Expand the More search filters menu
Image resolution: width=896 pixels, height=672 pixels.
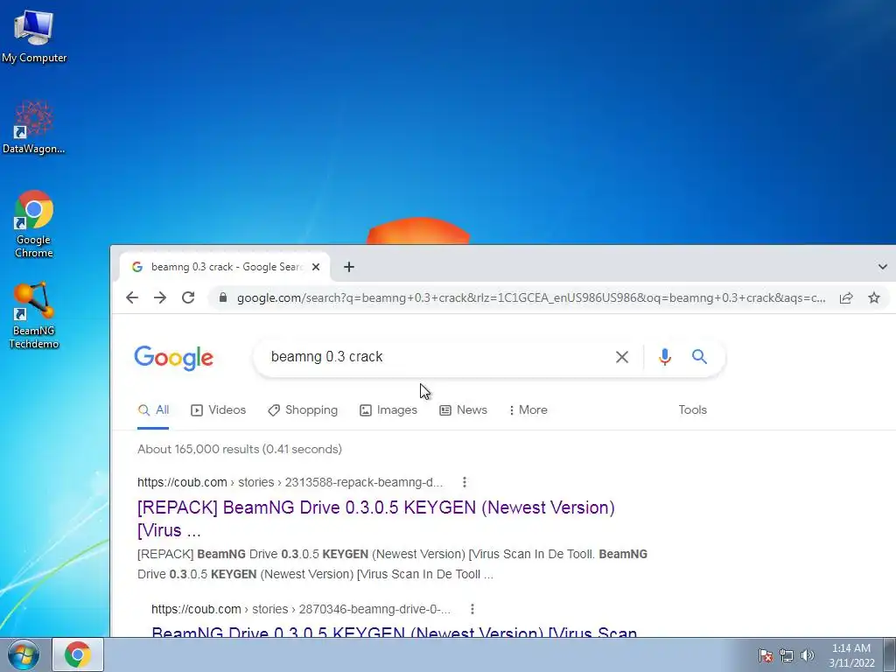coord(528,409)
